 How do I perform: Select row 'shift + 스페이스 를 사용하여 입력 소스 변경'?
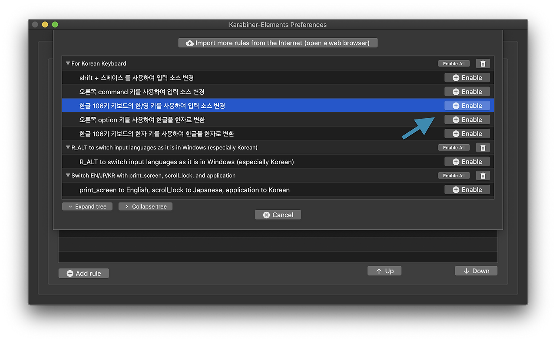pos(278,78)
